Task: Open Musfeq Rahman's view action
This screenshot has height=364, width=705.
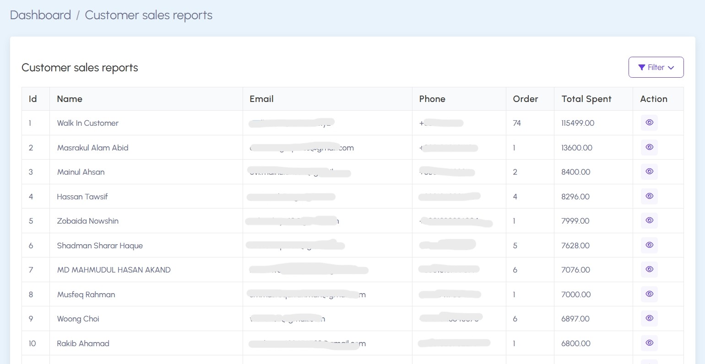Action: (649, 294)
